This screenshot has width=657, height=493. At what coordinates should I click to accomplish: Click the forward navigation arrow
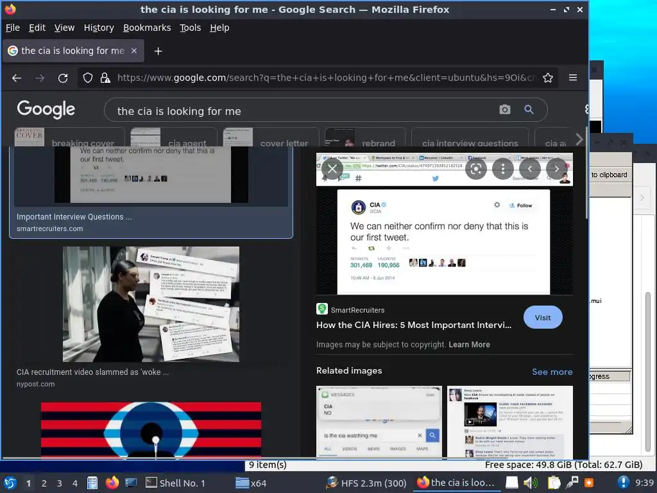40,78
